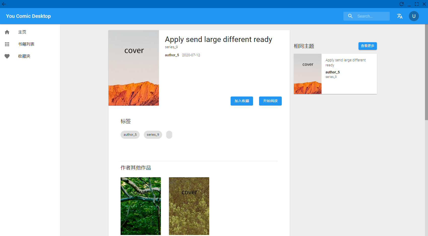Select the author_5 tag chip
Viewport: 428px width, 236px height.
[x=130, y=135]
